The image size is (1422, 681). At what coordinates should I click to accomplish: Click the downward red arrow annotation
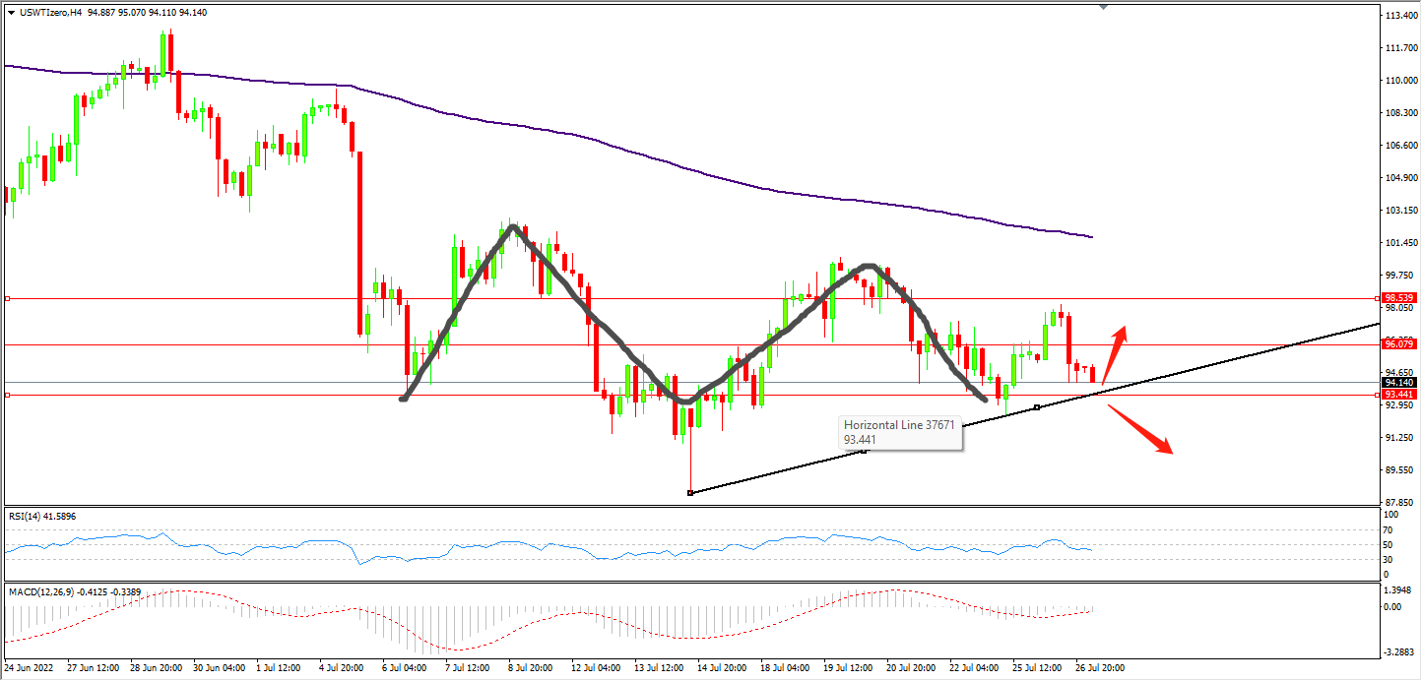[x=1142, y=431]
